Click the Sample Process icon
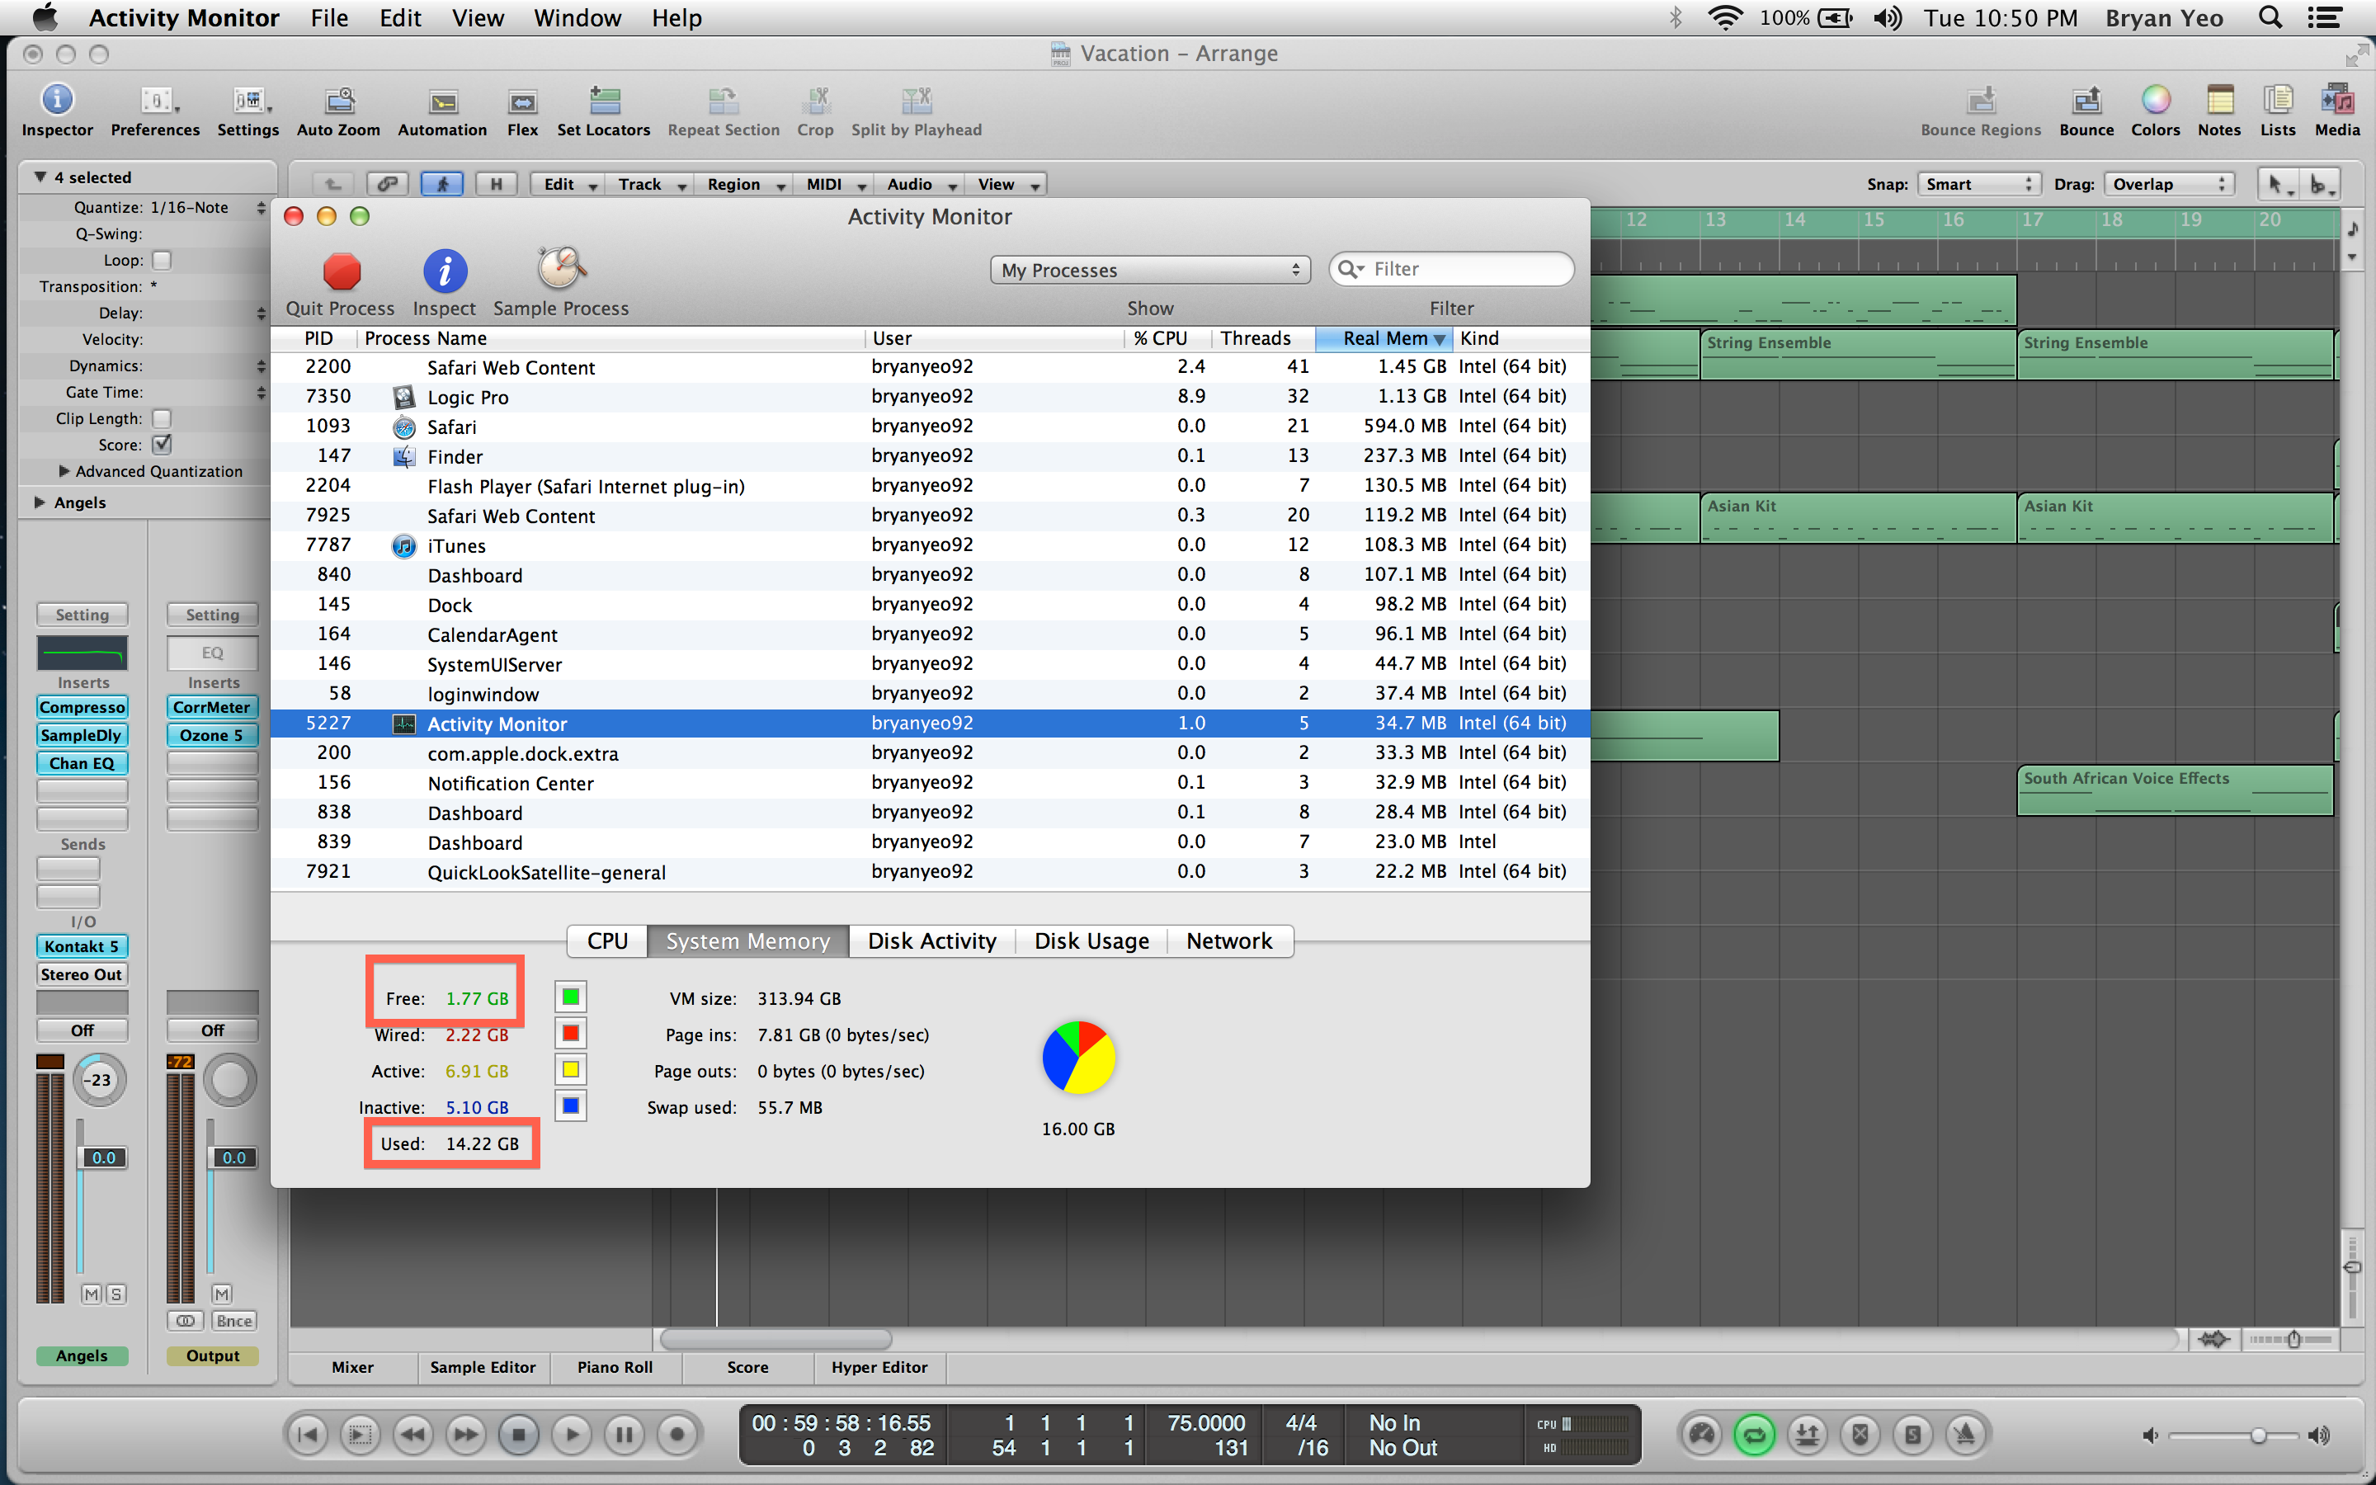Image resolution: width=2376 pixels, height=1485 pixels. pos(561,268)
